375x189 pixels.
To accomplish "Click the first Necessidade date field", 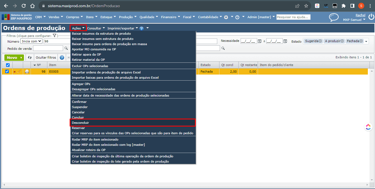I will pyautogui.click(x=249, y=41).
